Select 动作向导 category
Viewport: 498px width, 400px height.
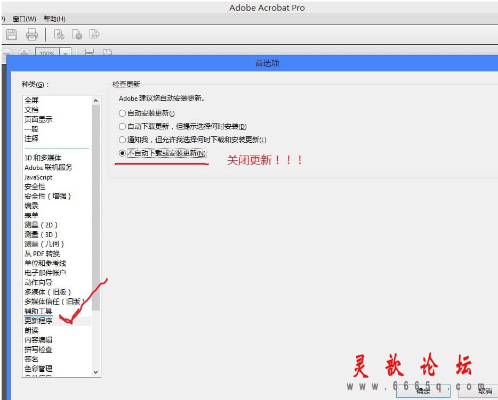tap(38, 282)
